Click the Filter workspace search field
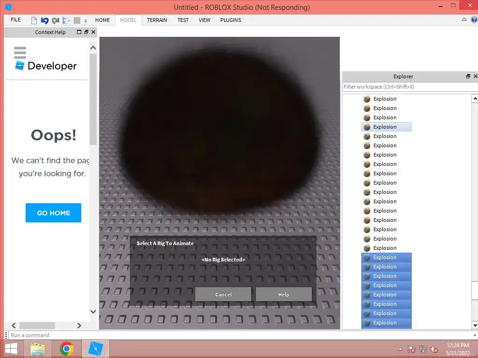Viewport: 478px width, 358px height. (x=410, y=87)
